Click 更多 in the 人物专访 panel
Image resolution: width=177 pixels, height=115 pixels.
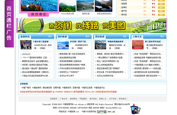tap(162, 36)
